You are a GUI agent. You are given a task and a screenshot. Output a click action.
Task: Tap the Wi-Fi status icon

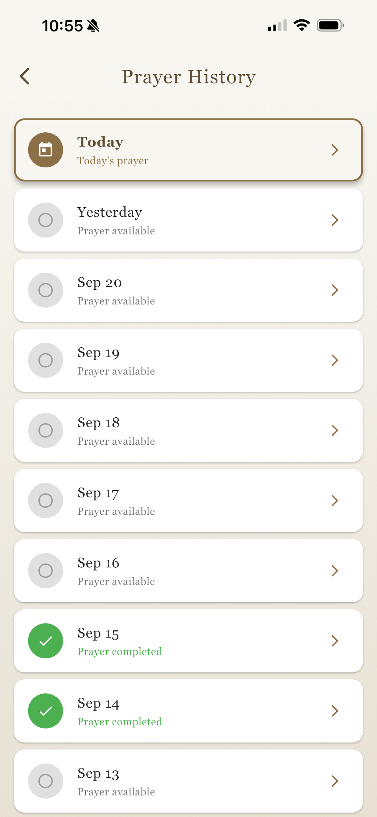[x=302, y=25]
